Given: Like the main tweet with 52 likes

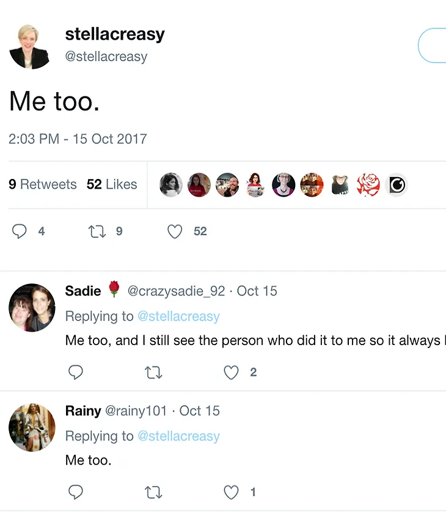Looking at the screenshot, I should tap(175, 231).
